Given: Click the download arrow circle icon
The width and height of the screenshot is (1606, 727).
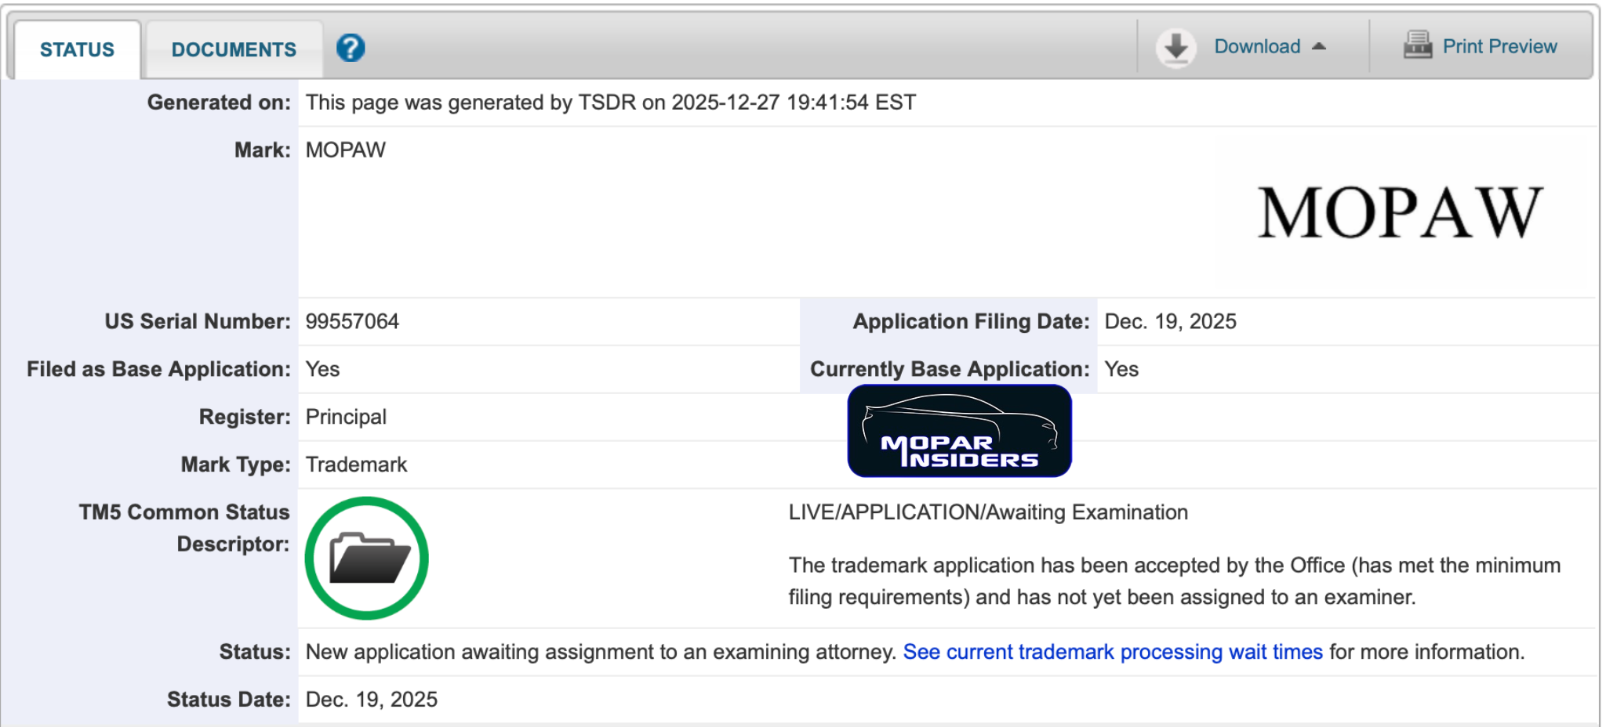Looking at the screenshot, I should pyautogui.click(x=1175, y=47).
